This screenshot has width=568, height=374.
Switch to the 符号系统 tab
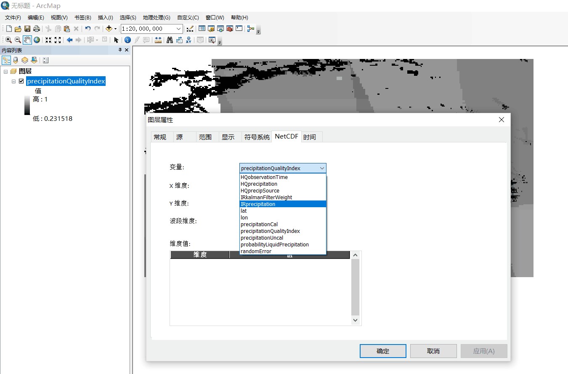[257, 137]
